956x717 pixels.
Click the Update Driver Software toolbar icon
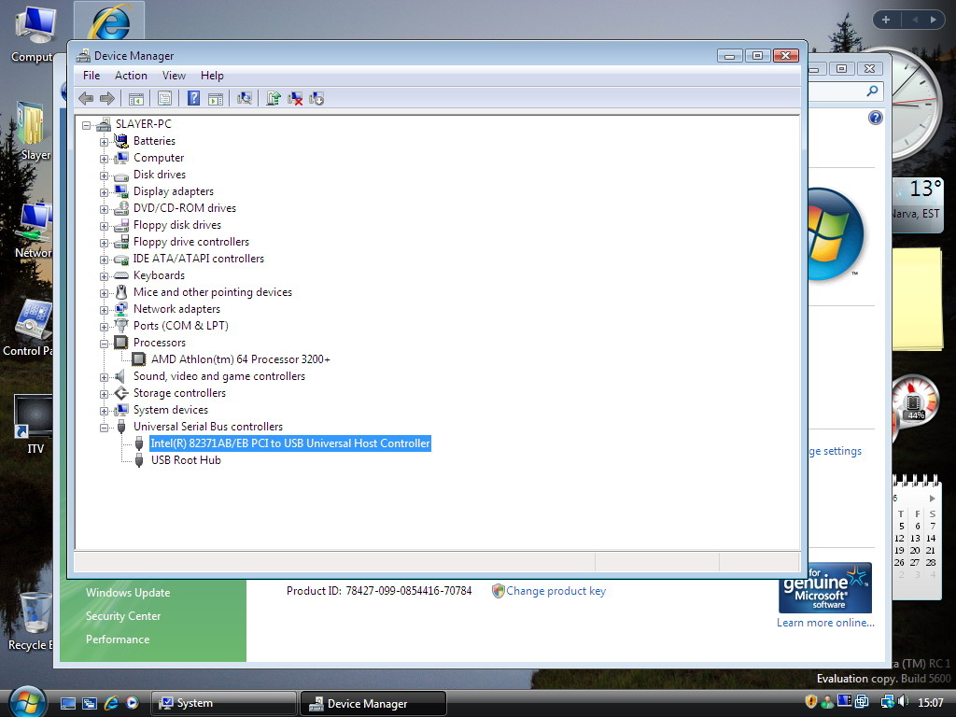pos(274,98)
